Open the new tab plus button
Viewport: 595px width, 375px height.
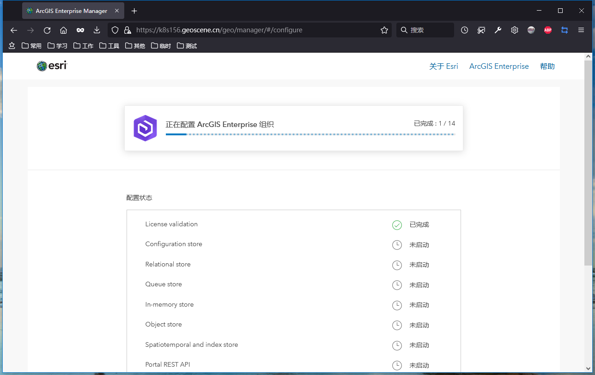coord(134,11)
